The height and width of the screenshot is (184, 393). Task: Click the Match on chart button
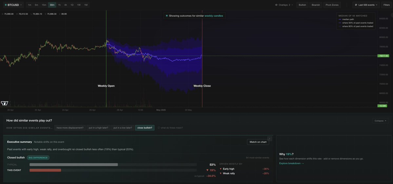[x=258, y=142]
